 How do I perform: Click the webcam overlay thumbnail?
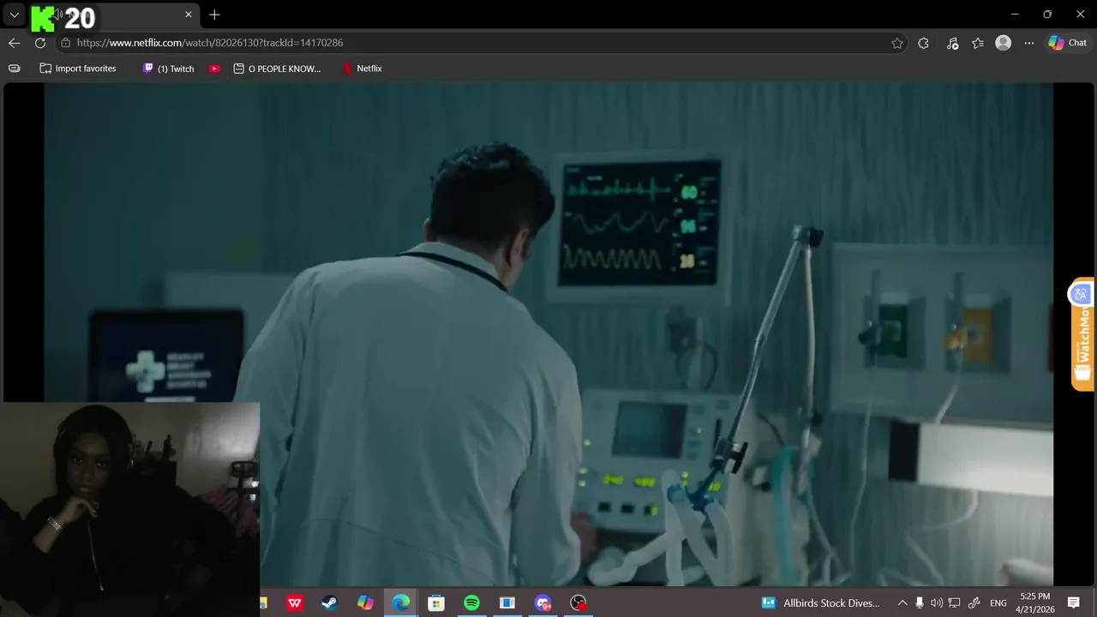(130, 509)
